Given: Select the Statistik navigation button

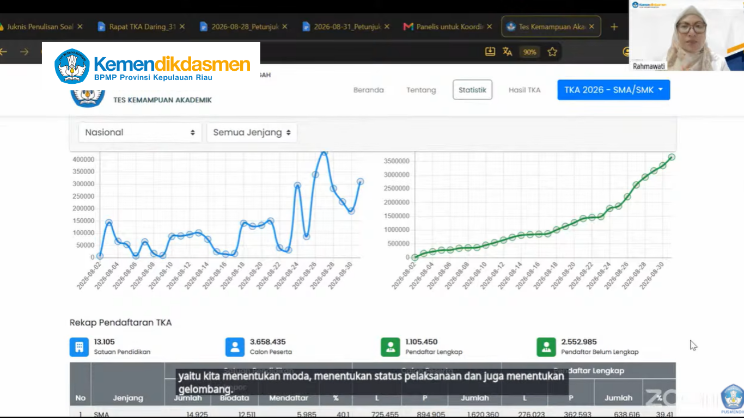Looking at the screenshot, I should click(x=472, y=90).
